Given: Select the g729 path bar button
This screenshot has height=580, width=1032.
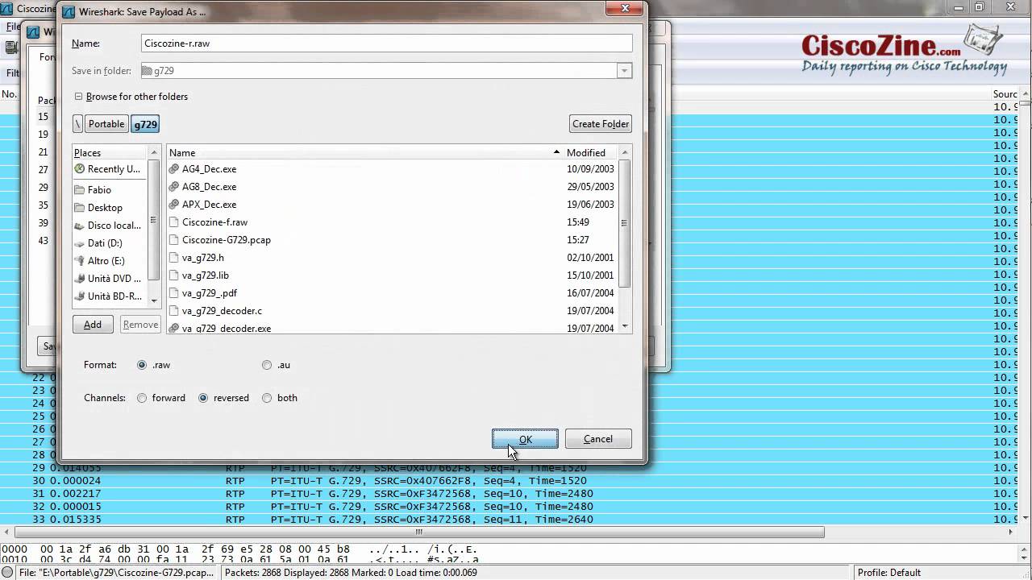Looking at the screenshot, I should tap(145, 124).
